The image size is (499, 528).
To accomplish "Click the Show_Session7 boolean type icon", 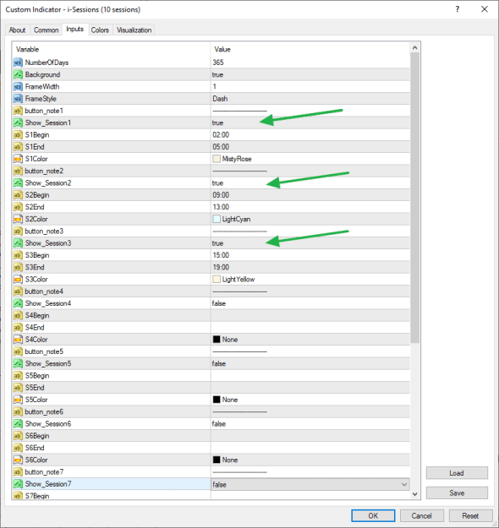I will 18,484.
